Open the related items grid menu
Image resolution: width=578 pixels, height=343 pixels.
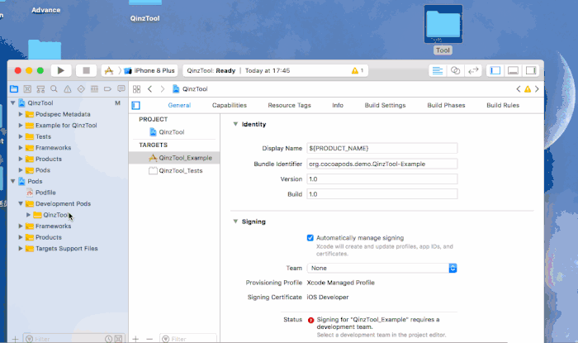136,89
